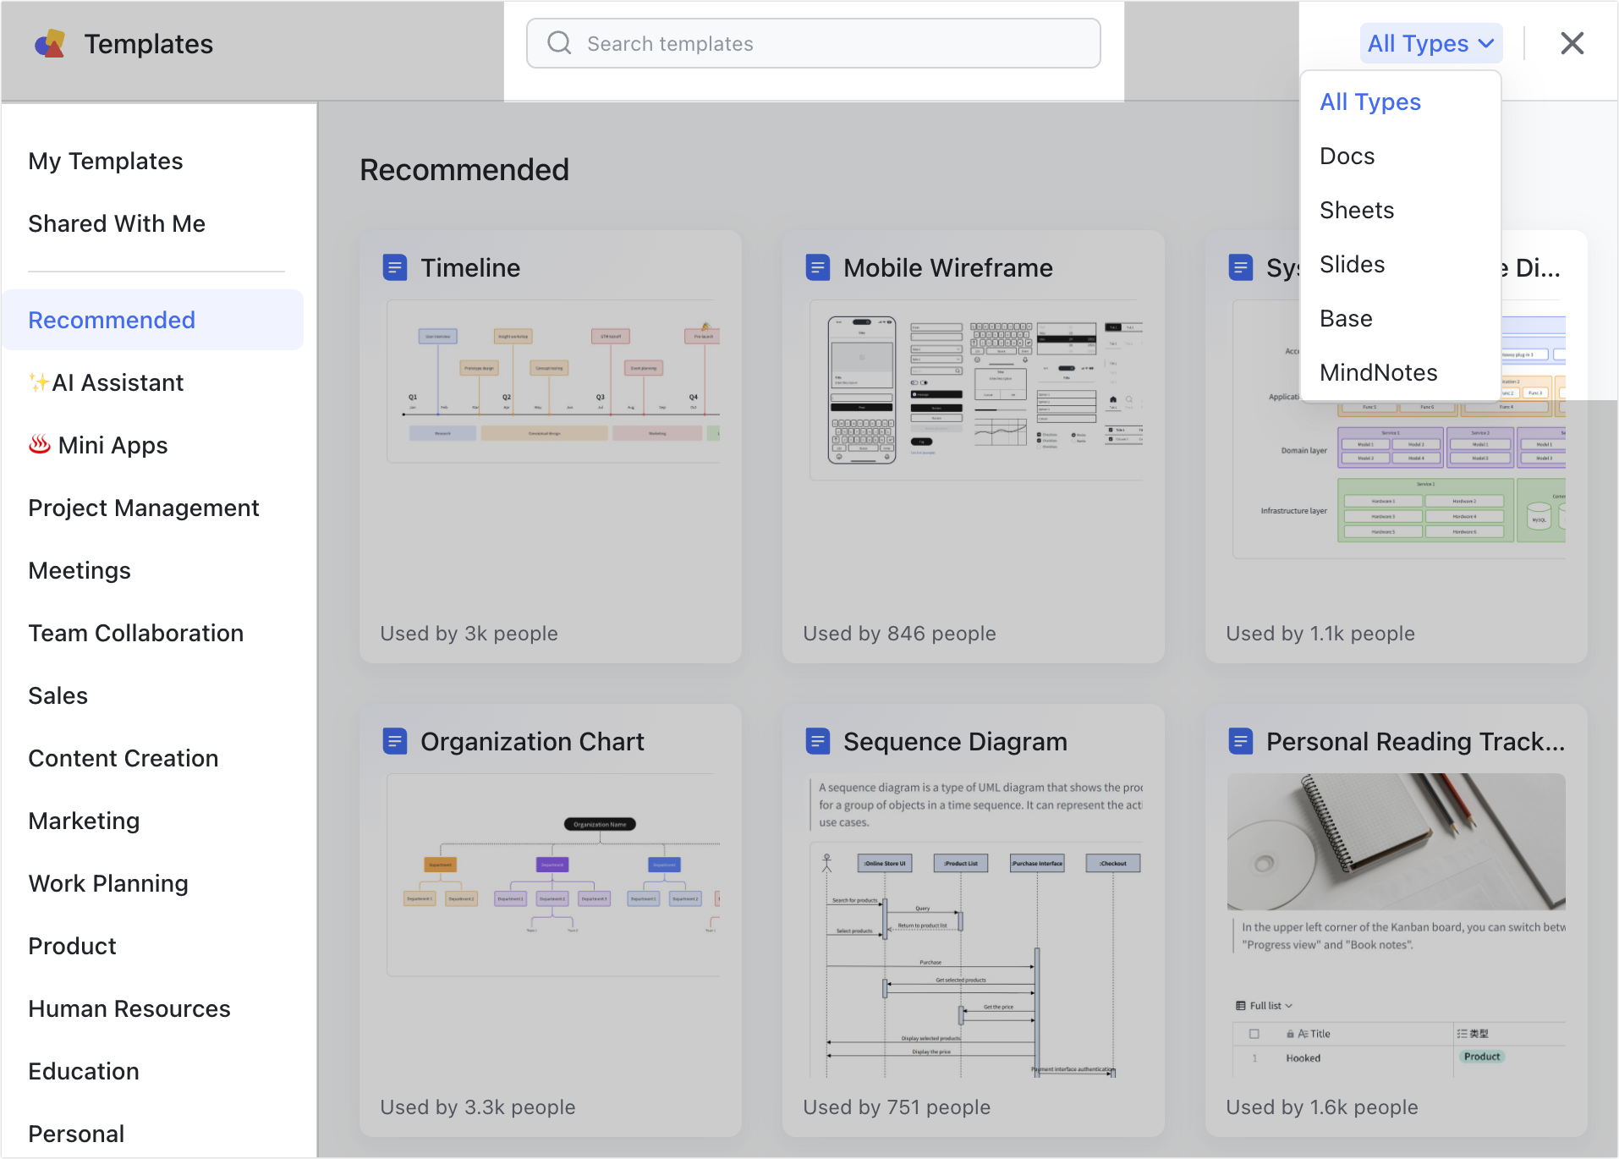Expand the Full list view selector
The height and width of the screenshot is (1159, 1619).
tap(1264, 1005)
